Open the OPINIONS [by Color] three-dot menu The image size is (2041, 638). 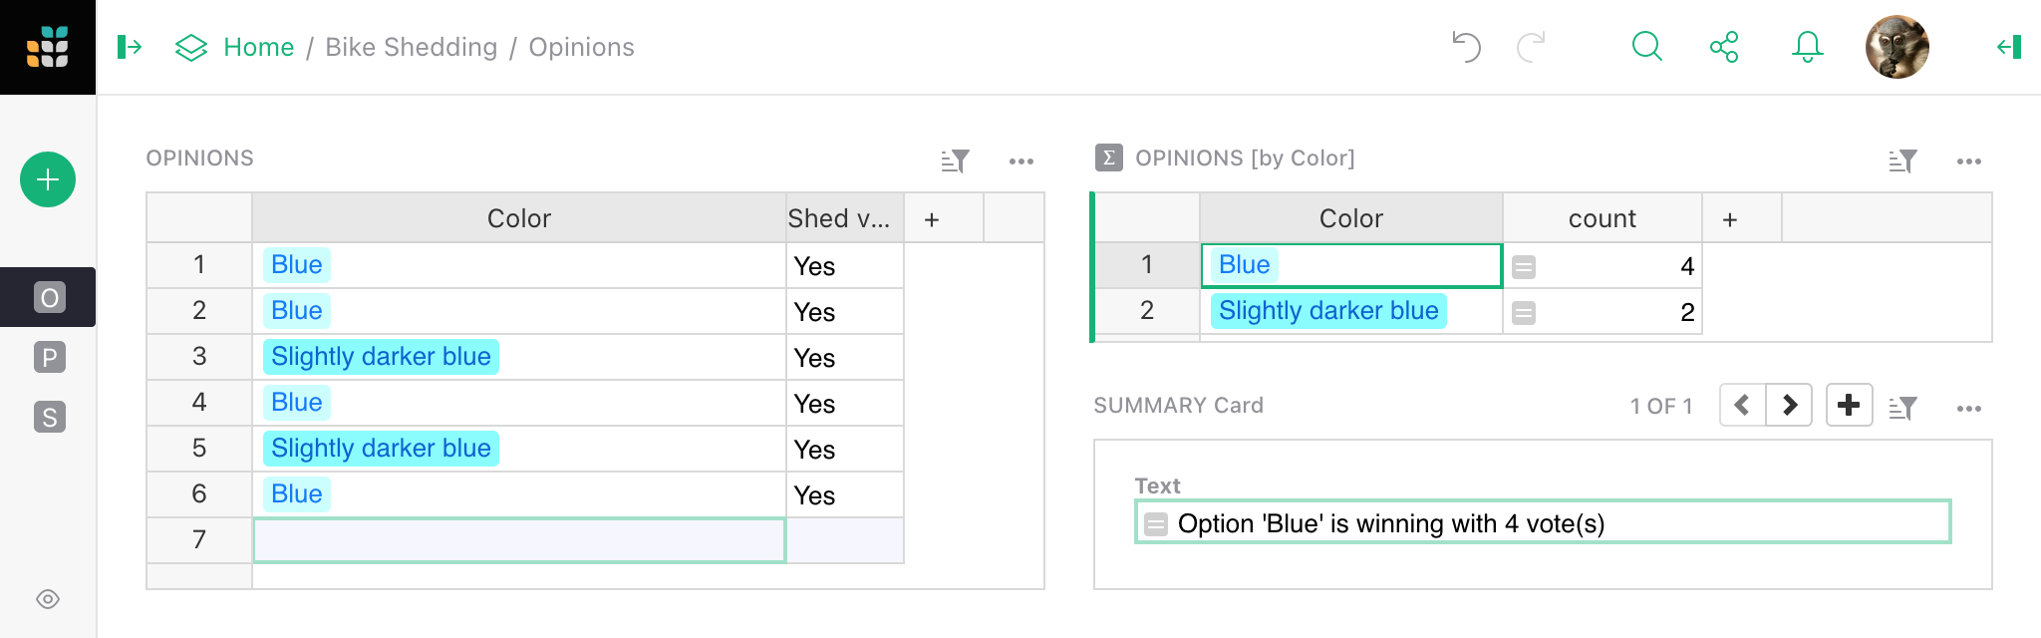click(1968, 160)
